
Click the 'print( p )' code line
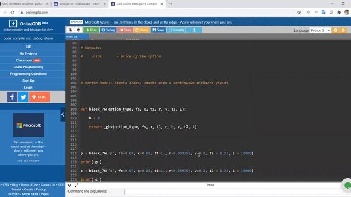[91, 162]
